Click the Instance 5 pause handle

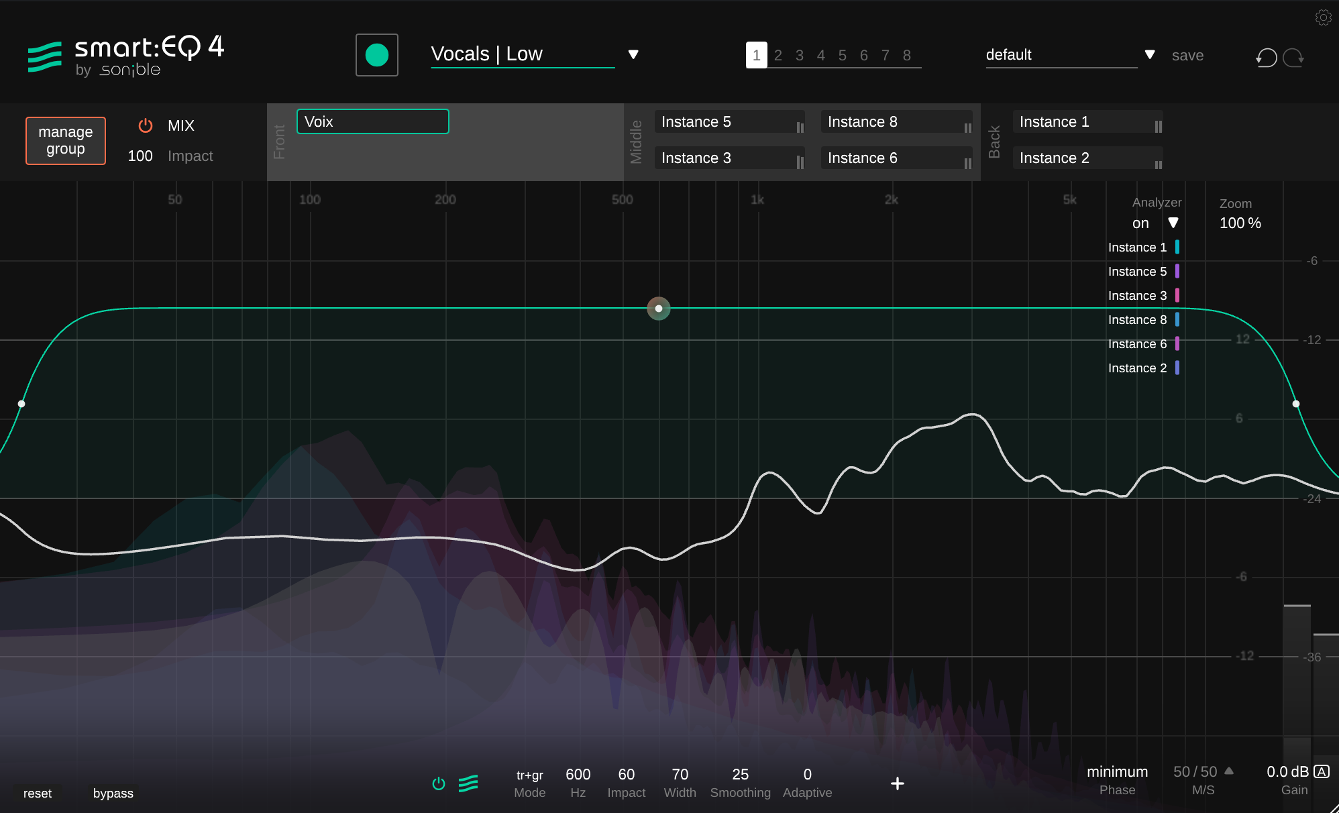(800, 127)
